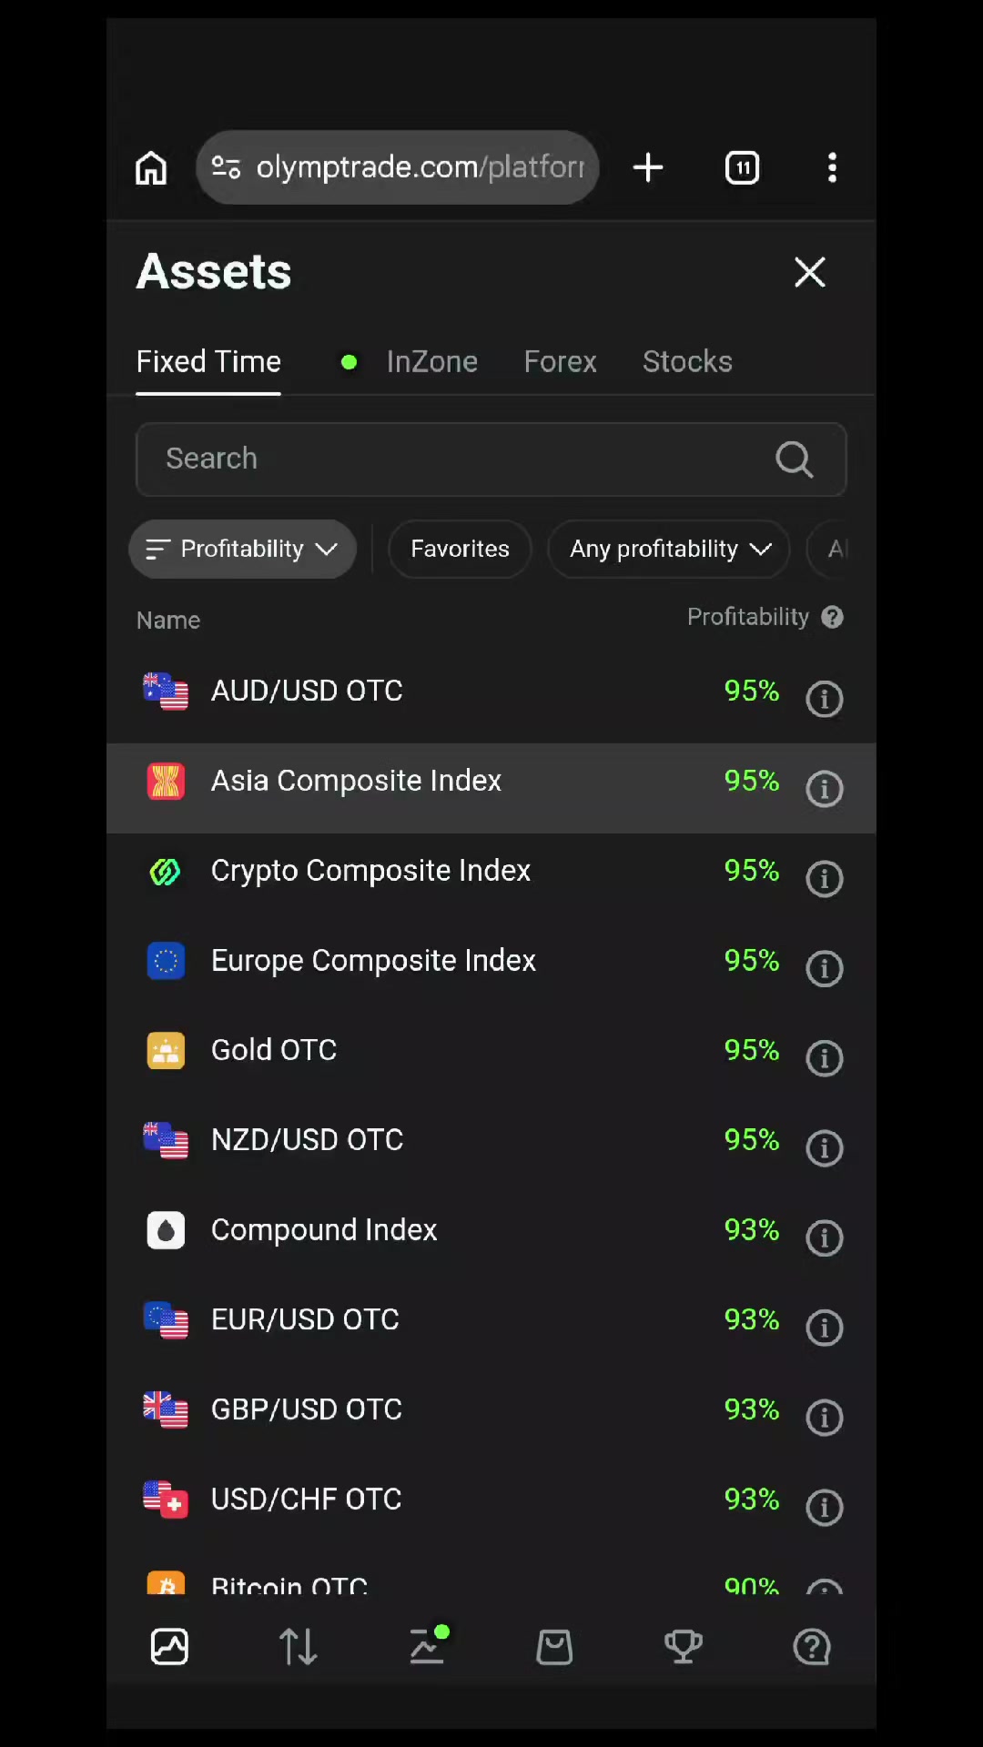Screen dimensions: 983x1747
Task: Open the Any profitability dropdown
Action: 669,549
